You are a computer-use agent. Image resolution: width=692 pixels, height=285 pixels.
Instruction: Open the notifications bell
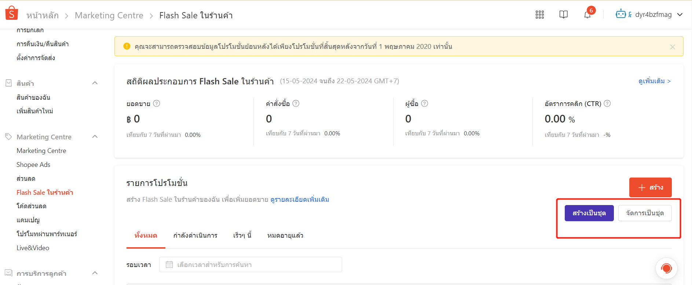587,15
